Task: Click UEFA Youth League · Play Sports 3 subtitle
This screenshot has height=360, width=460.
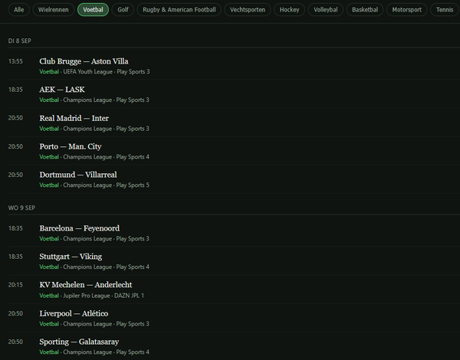Action: pos(107,71)
